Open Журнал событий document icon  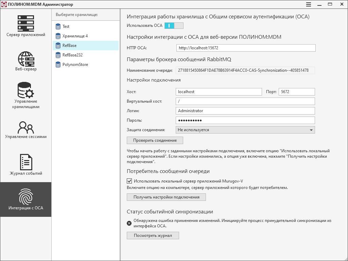click(x=26, y=162)
